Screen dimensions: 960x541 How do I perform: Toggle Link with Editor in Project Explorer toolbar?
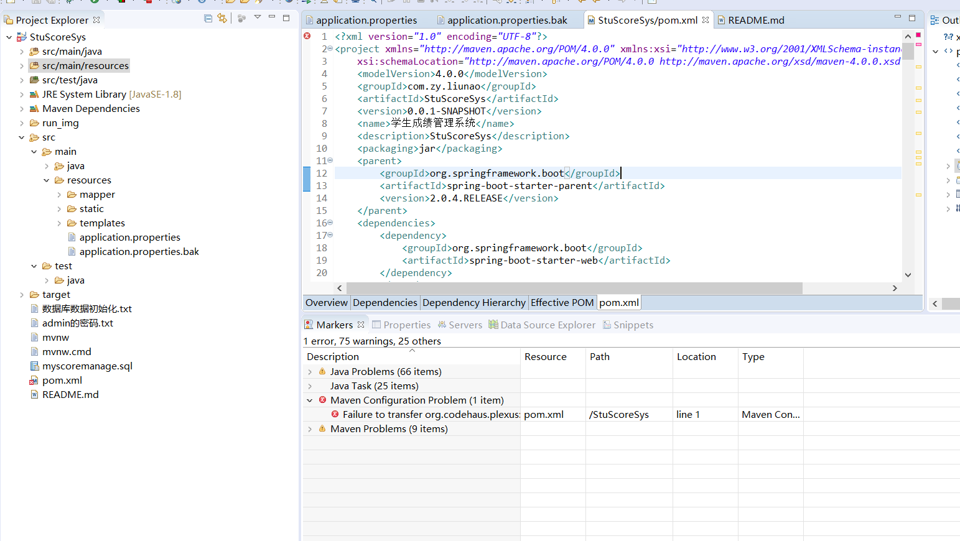coord(222,19)
